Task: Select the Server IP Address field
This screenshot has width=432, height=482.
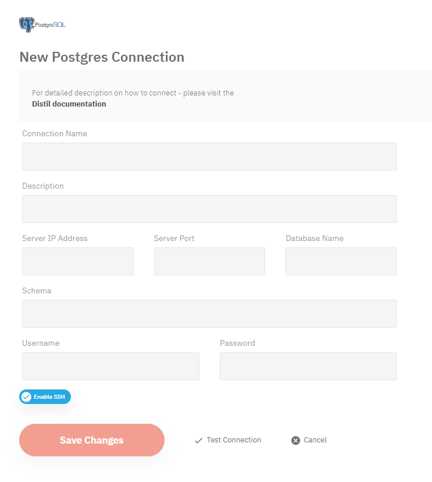Action: 78,261
